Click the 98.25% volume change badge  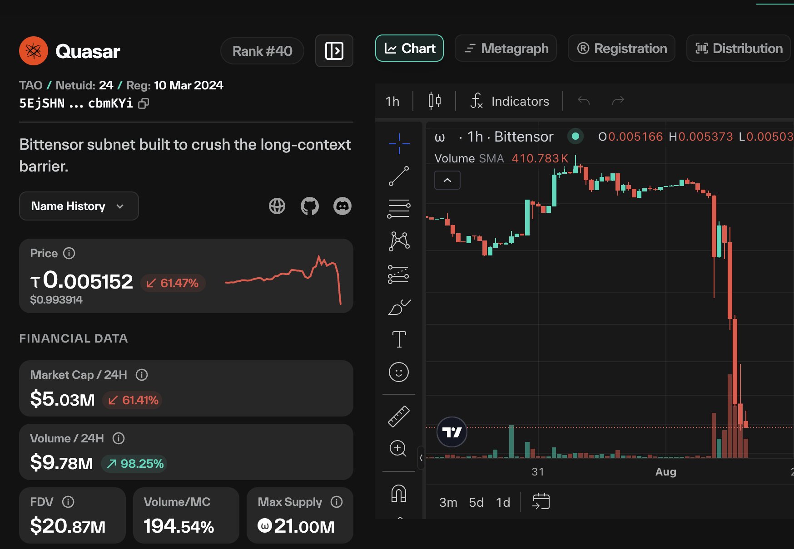coord(134,464)
